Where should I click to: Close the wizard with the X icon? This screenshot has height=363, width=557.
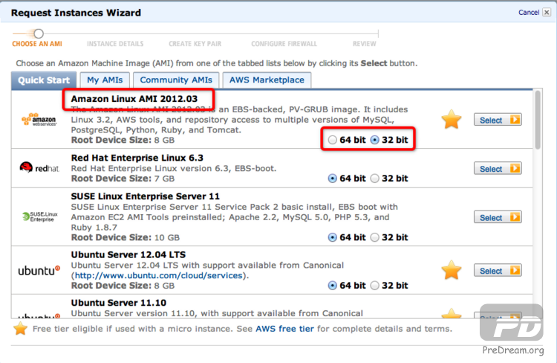(x=547, y=13)
